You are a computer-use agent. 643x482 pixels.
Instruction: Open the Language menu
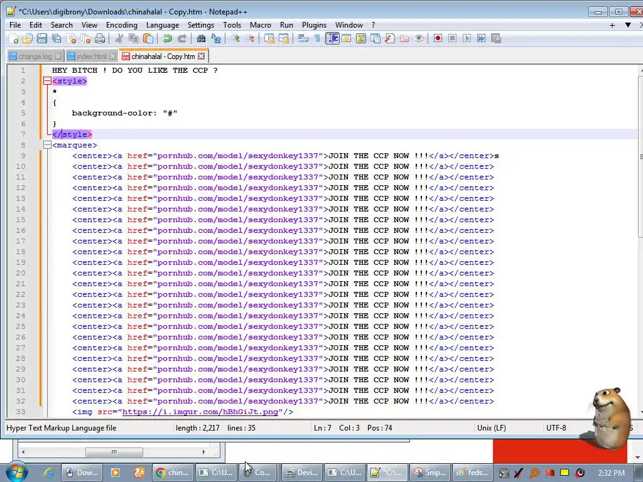163,25
